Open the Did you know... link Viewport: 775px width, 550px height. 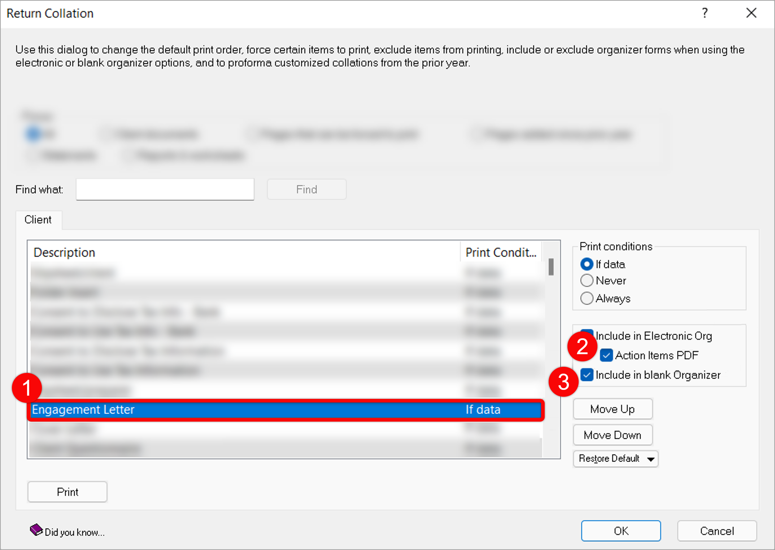click(74, 532)
